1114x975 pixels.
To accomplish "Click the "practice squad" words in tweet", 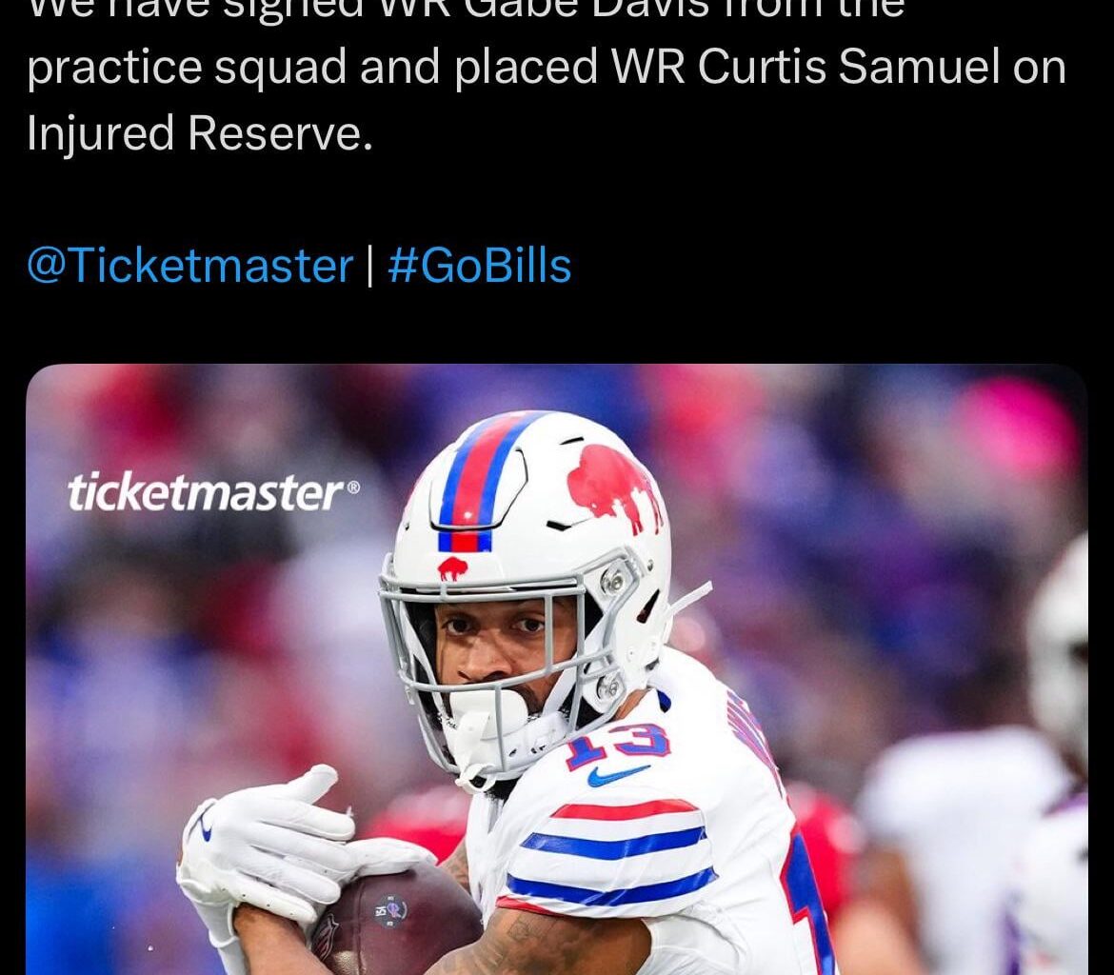I will pos(187,69).
